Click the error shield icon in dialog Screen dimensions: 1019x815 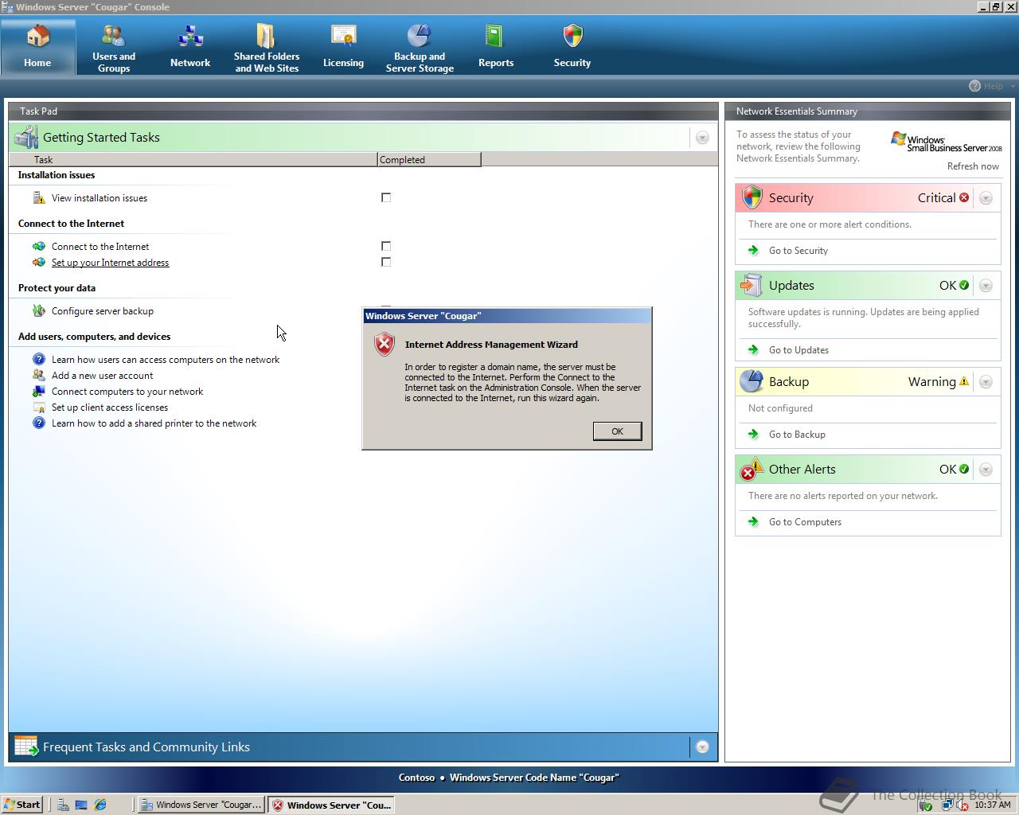pyautogui.click(x=385, y=344)
